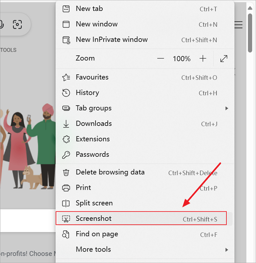Click the New tab icon

[x=66, y=9]
